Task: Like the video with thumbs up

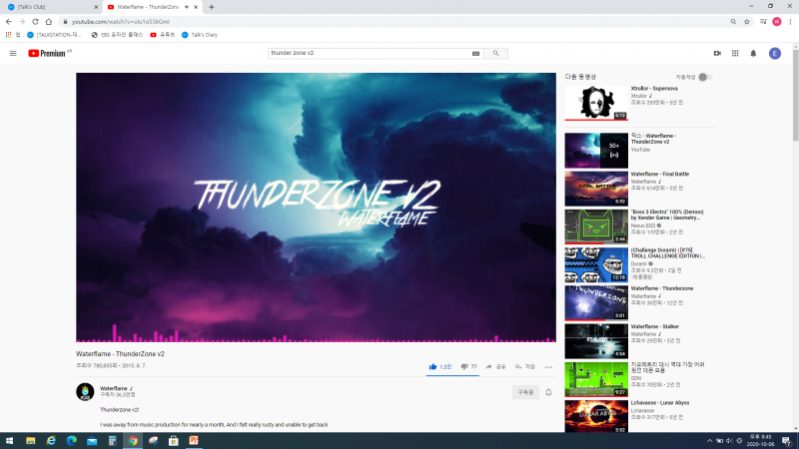Action: pos(433,366)
